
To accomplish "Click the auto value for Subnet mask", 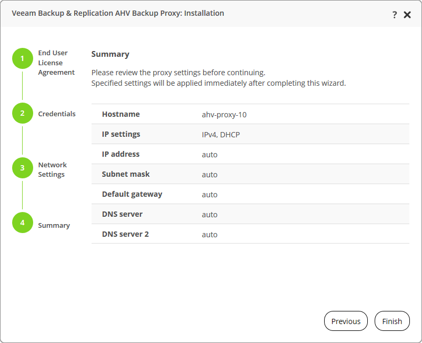I will [x=209, y=175].
